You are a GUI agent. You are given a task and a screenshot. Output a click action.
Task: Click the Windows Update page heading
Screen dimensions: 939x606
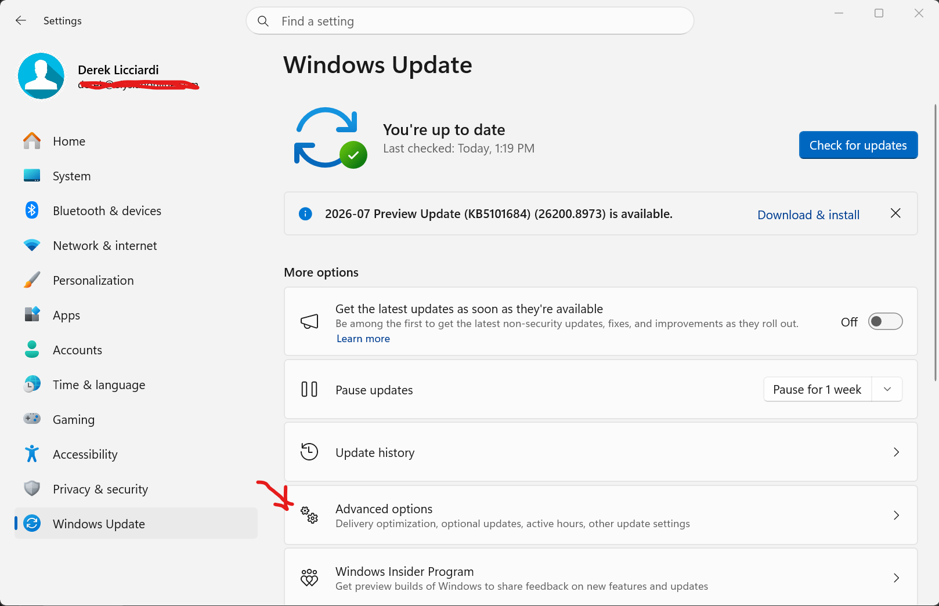(x=378, y=65)
